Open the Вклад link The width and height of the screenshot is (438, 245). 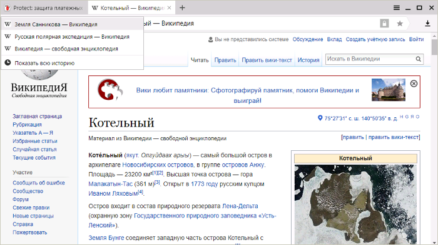coord(334,39)
